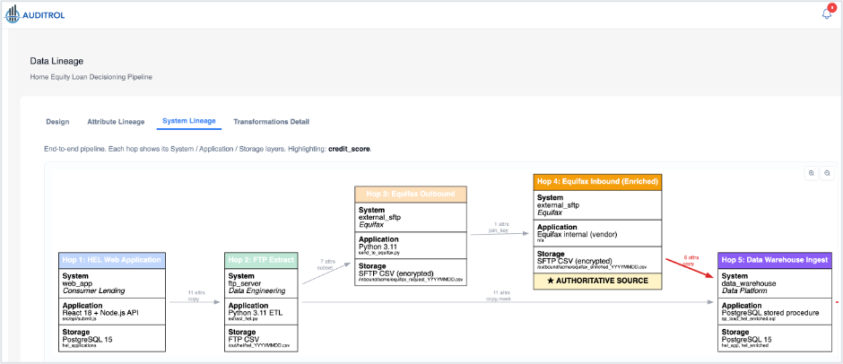Select the Hop 1: HEL Web Application header
Image resolution: width=843 pixels, height=364 pixels.
pos(112,260)
